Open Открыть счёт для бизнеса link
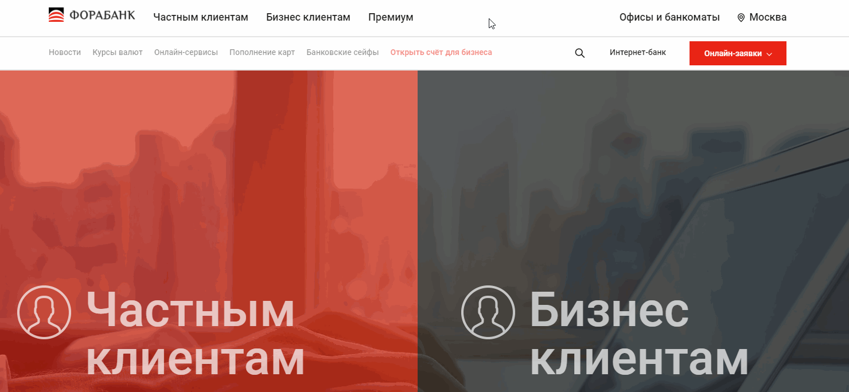 pos(441,52)
